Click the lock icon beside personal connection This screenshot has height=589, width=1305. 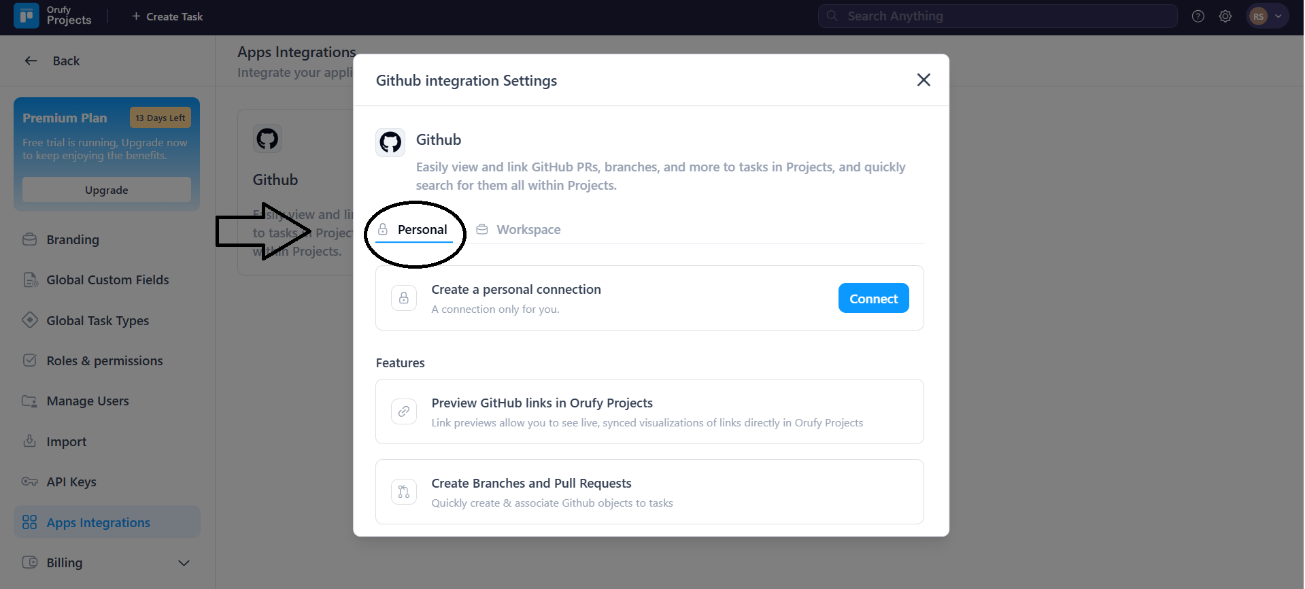404,298
